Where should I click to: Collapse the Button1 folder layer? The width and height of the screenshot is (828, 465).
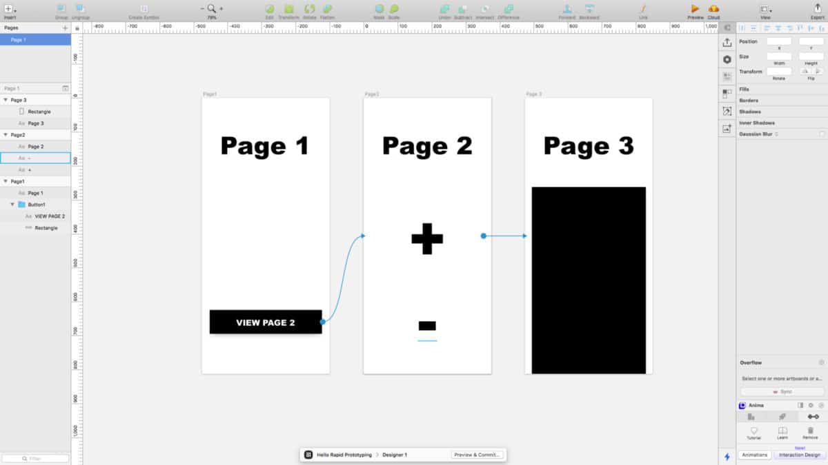(x=12, y=205)
